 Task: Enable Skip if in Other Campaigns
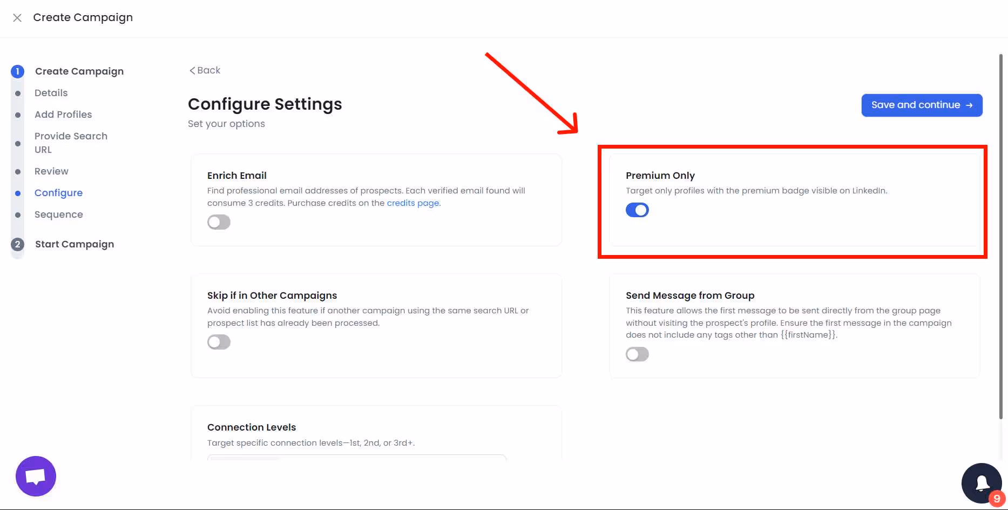[x=219, y=342]
